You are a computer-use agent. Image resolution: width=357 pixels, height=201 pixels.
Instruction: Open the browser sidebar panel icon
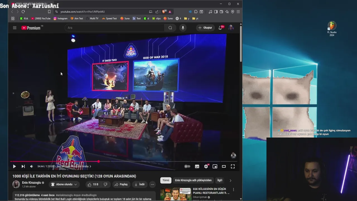(x=216, y=12)
